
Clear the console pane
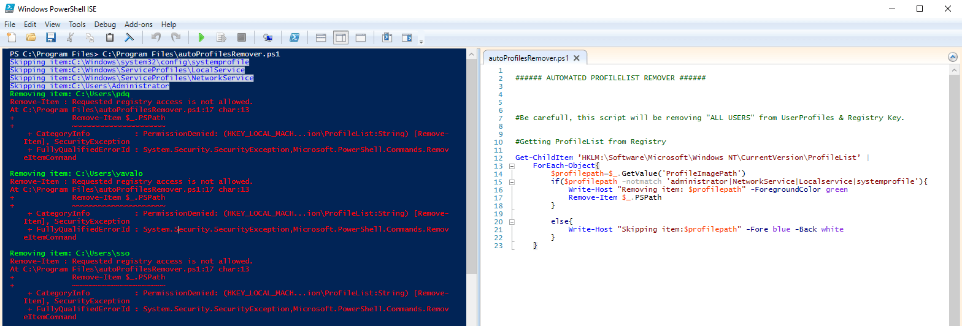click(x=129, y=37)
